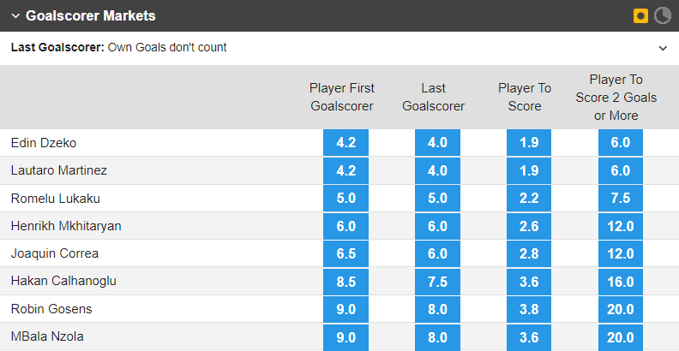Click the Goalscorer Markets title text
This screenshot has width=679, height=351.
[91, 16]
